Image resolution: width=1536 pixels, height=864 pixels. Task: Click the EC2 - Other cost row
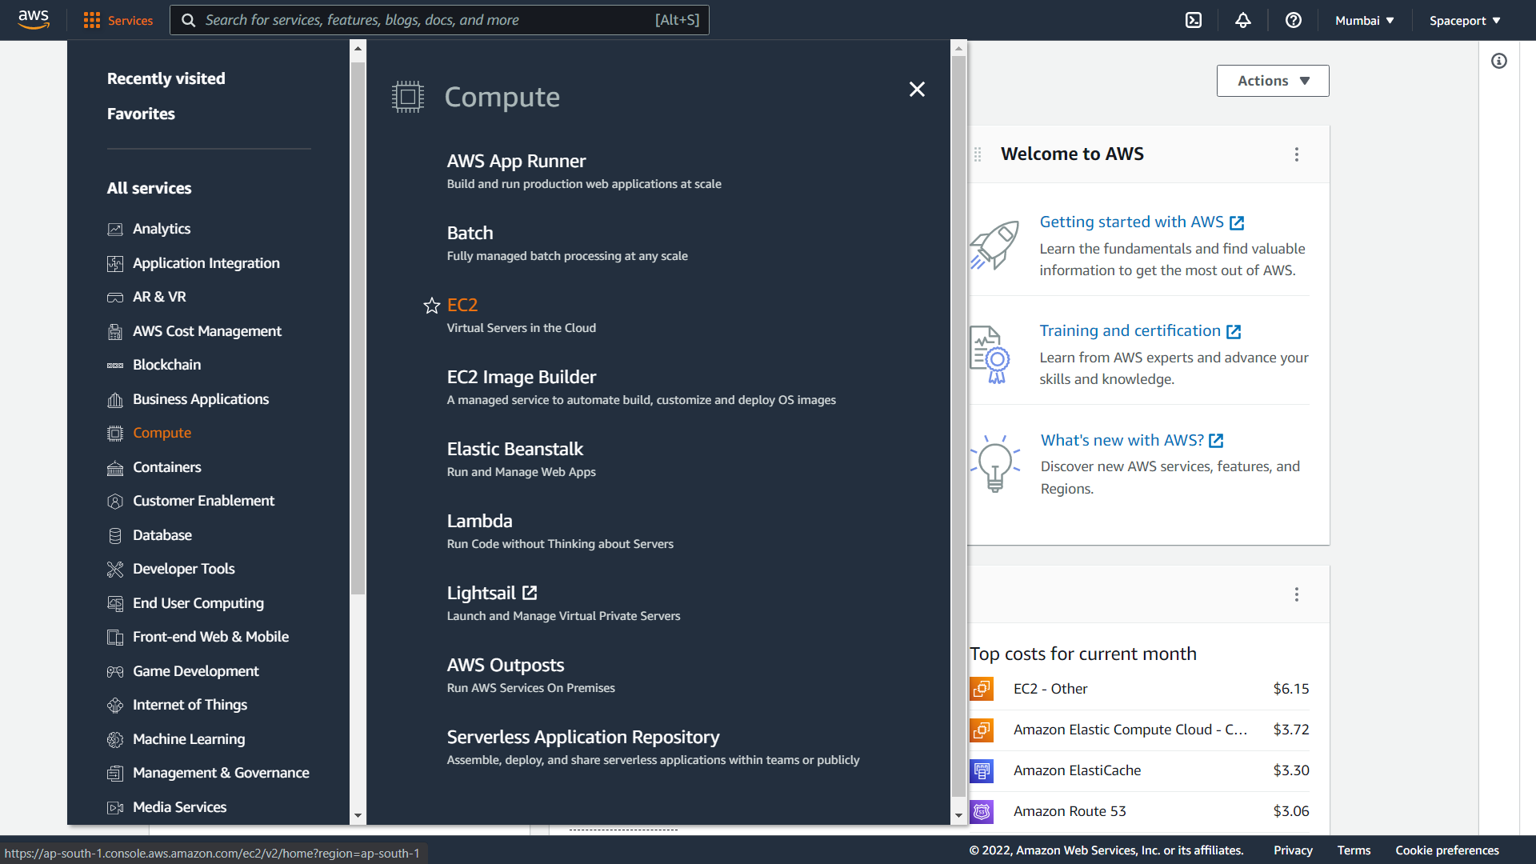tap(1139, 689)
